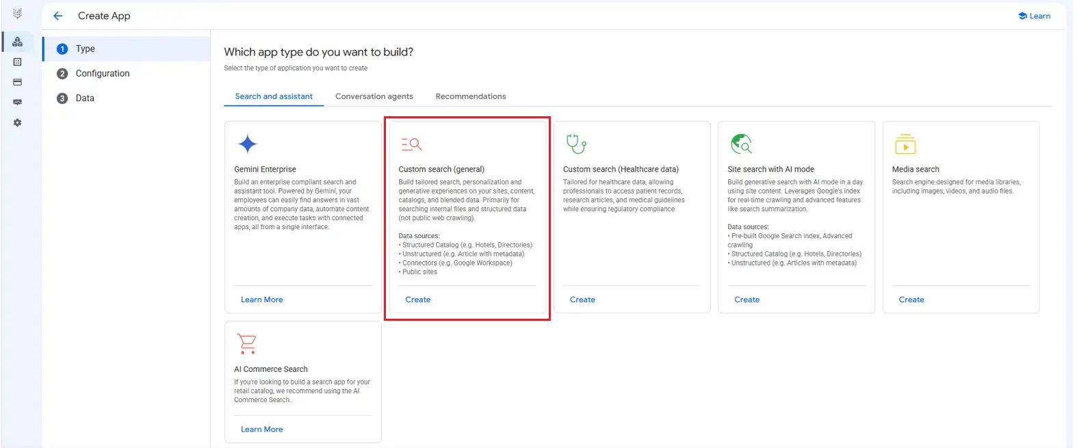Switch to Conversation agents tab

tap(374, 96)
